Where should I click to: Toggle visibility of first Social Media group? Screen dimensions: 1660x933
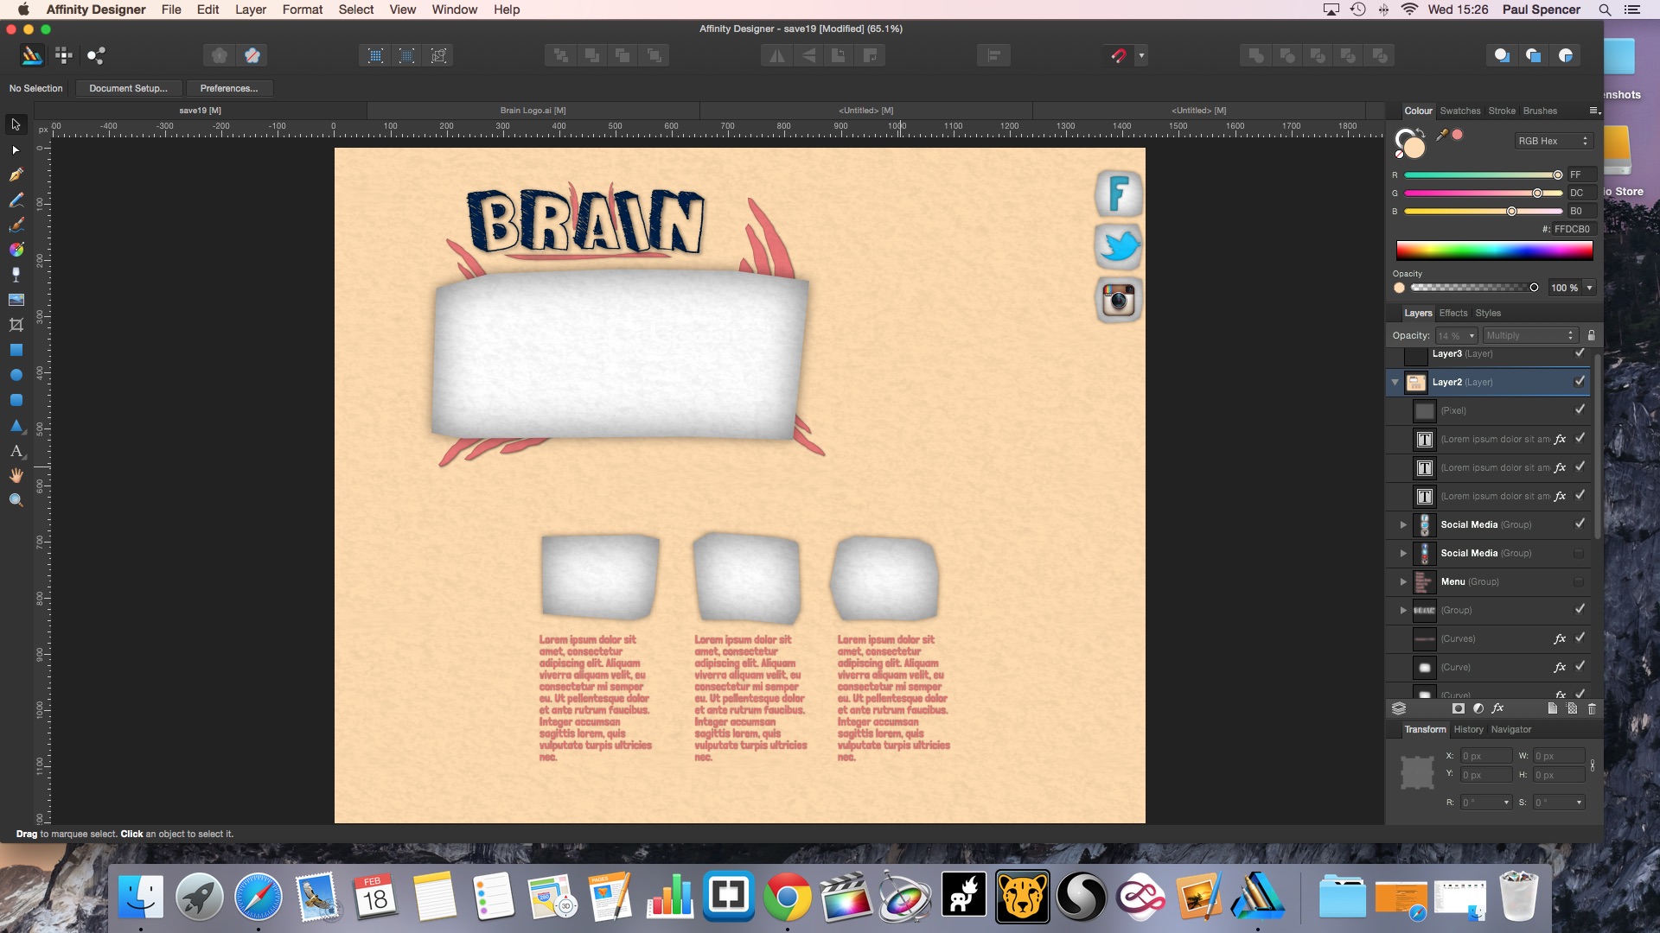pos(1580,524)
